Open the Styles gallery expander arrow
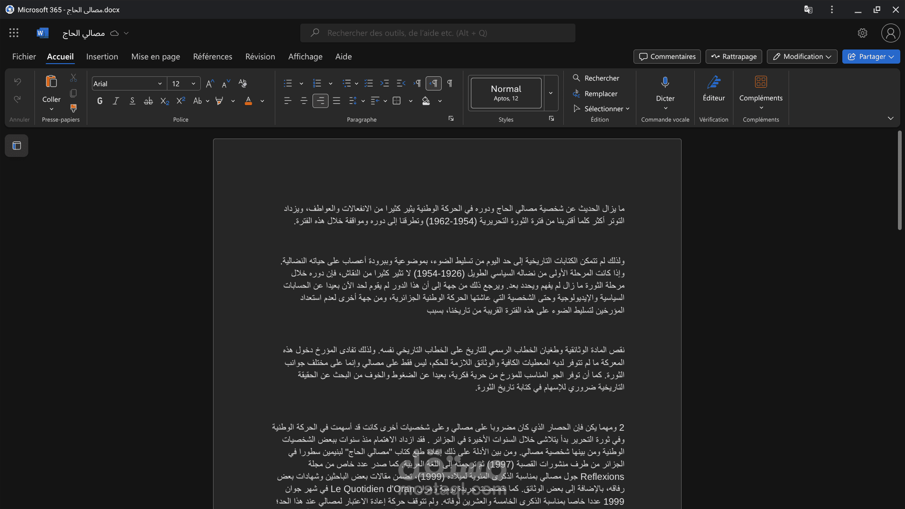The width and height of the screenshot is (905, 509). pyautogui.click(x=551, y=93)
